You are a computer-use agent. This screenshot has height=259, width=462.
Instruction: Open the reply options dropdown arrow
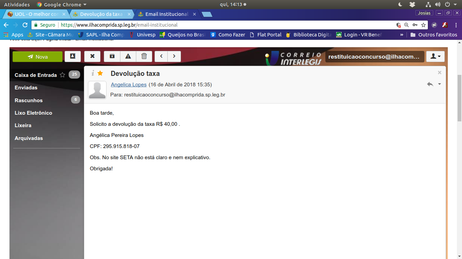coord(439,84)
